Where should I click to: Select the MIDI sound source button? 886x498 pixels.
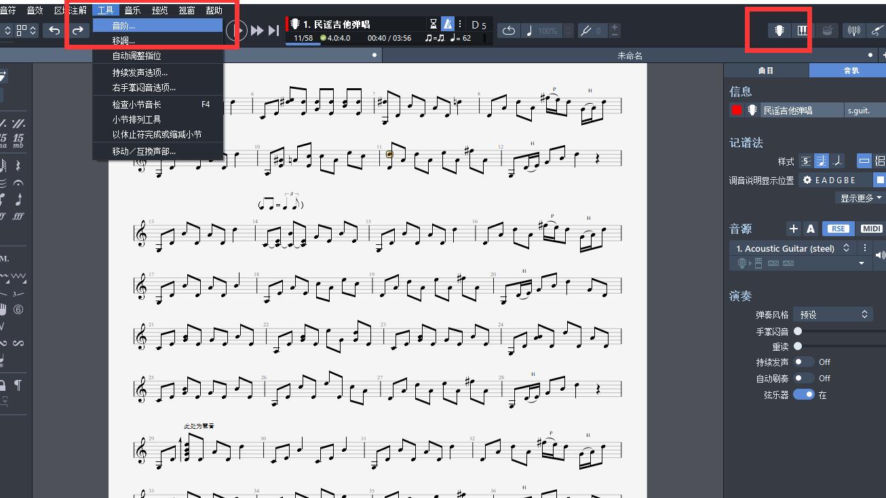tap(871, 229)
